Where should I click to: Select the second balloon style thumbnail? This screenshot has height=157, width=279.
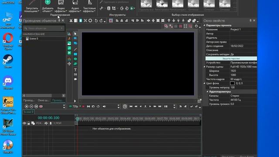pos(162,4)
